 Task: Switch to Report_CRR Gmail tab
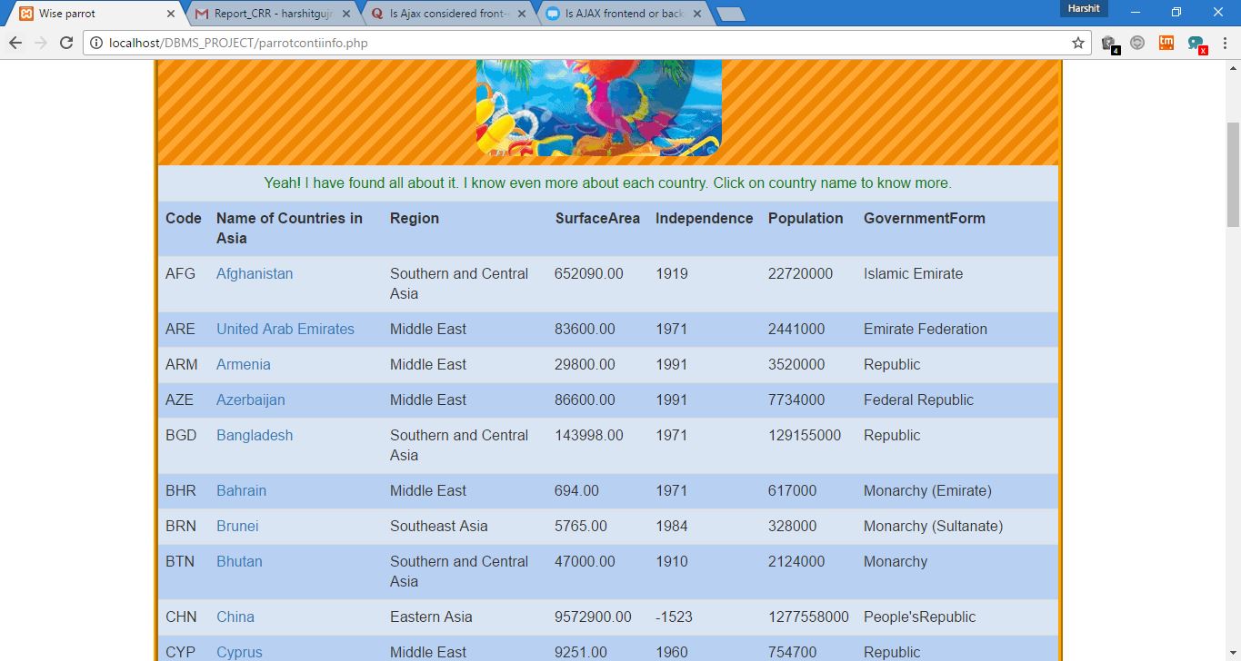click(273, 14)
